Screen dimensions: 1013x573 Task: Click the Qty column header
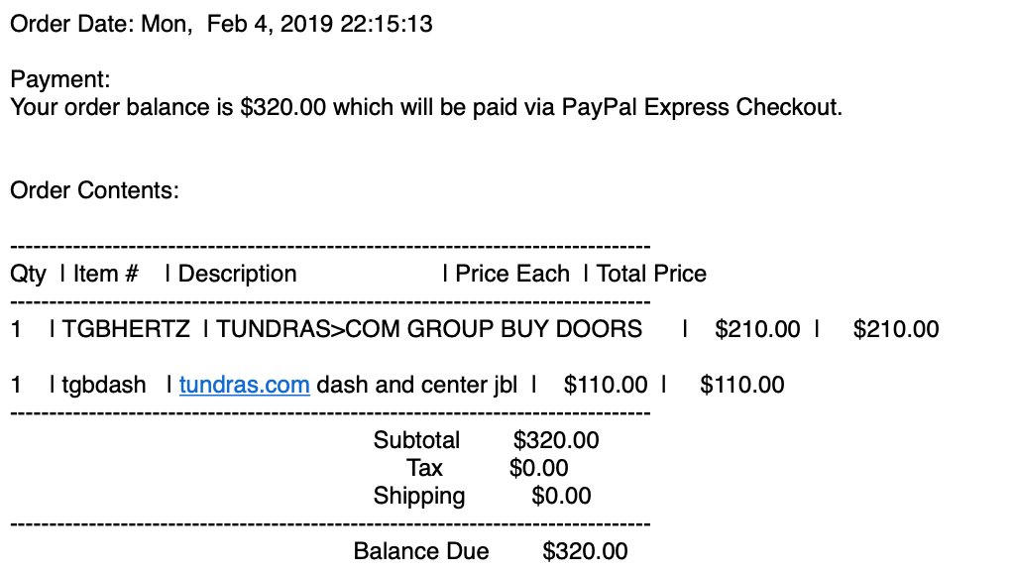click(x=28, y=274)
